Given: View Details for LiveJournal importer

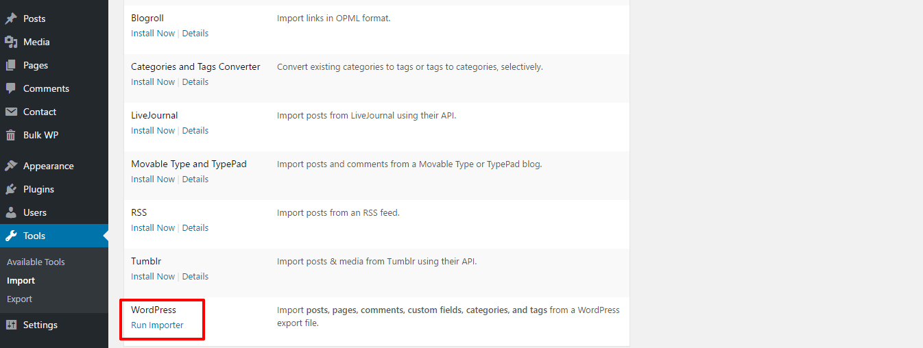Looking at the screenshot, I should pos(195,130).
